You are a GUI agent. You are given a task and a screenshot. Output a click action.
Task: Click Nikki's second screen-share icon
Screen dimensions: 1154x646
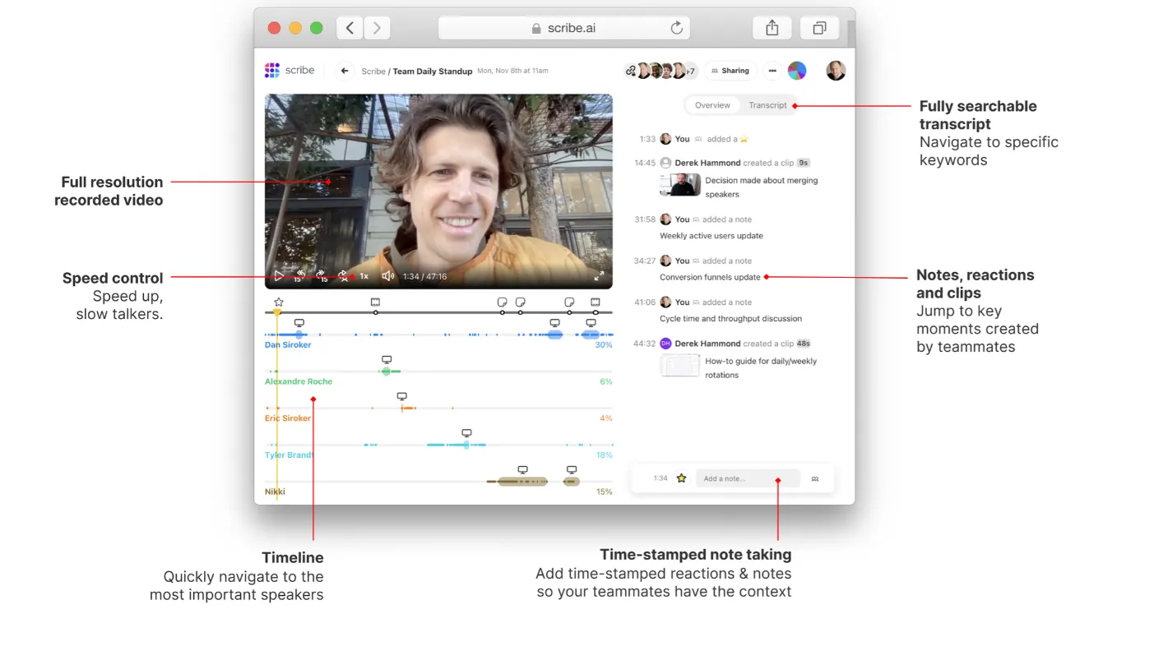point(572,470)
